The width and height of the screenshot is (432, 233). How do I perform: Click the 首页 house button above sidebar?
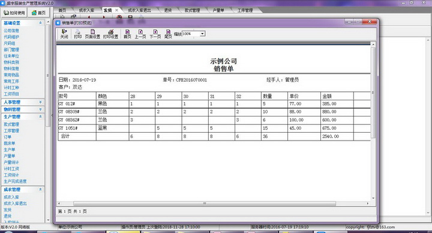(x=39, y=13)
